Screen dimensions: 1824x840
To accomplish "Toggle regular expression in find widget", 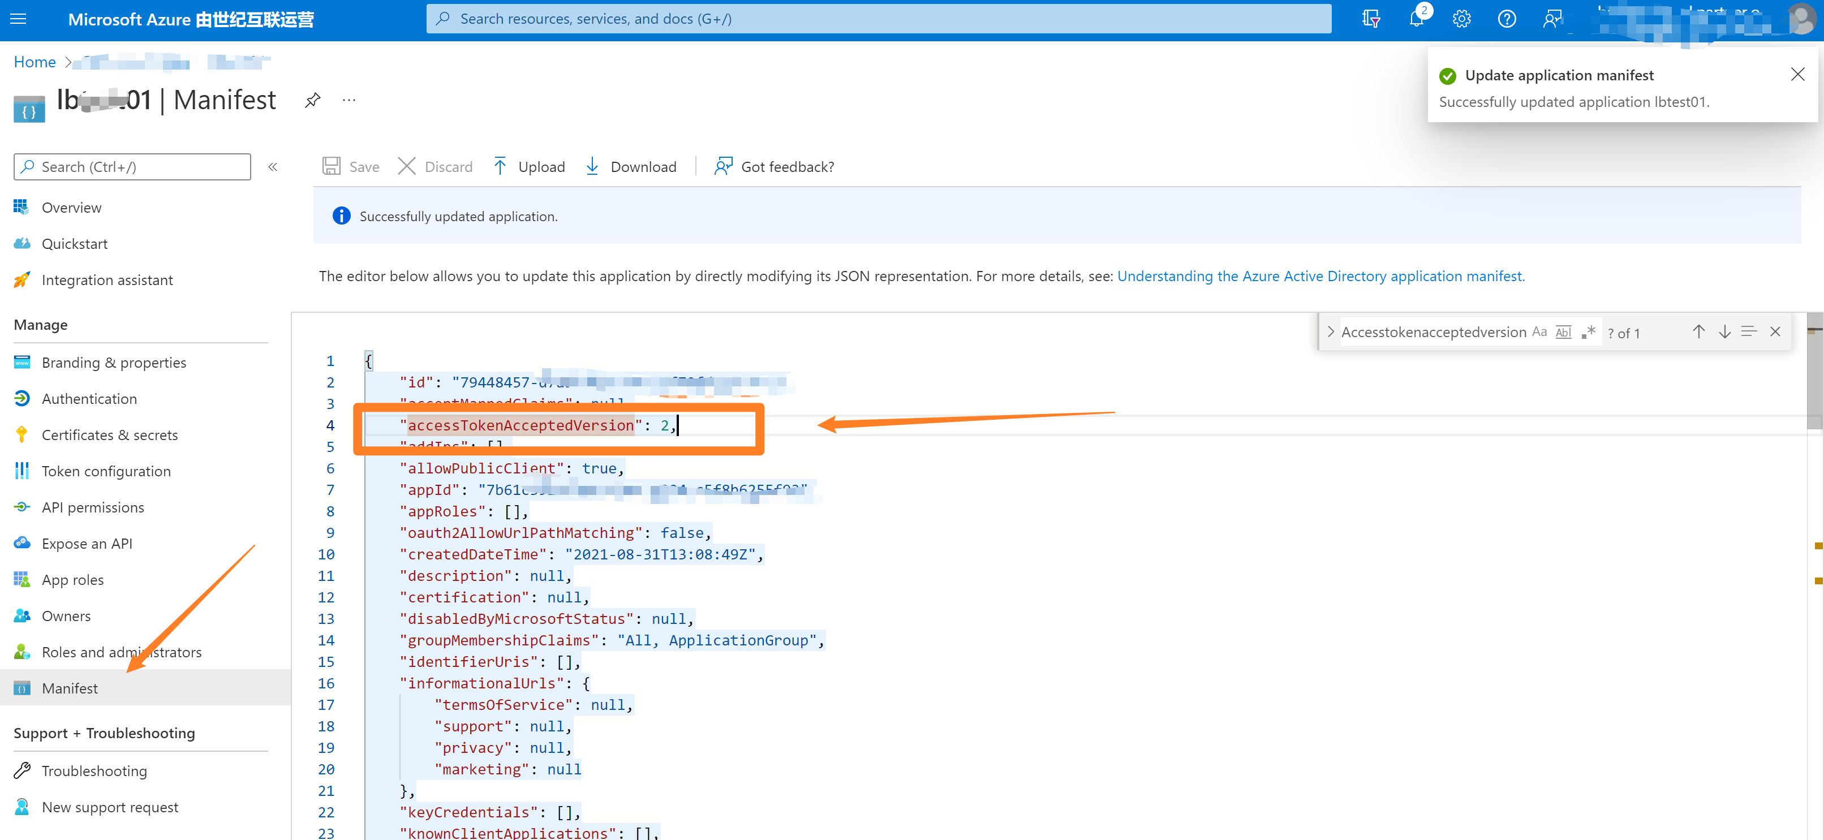I will coord(1588,332).
